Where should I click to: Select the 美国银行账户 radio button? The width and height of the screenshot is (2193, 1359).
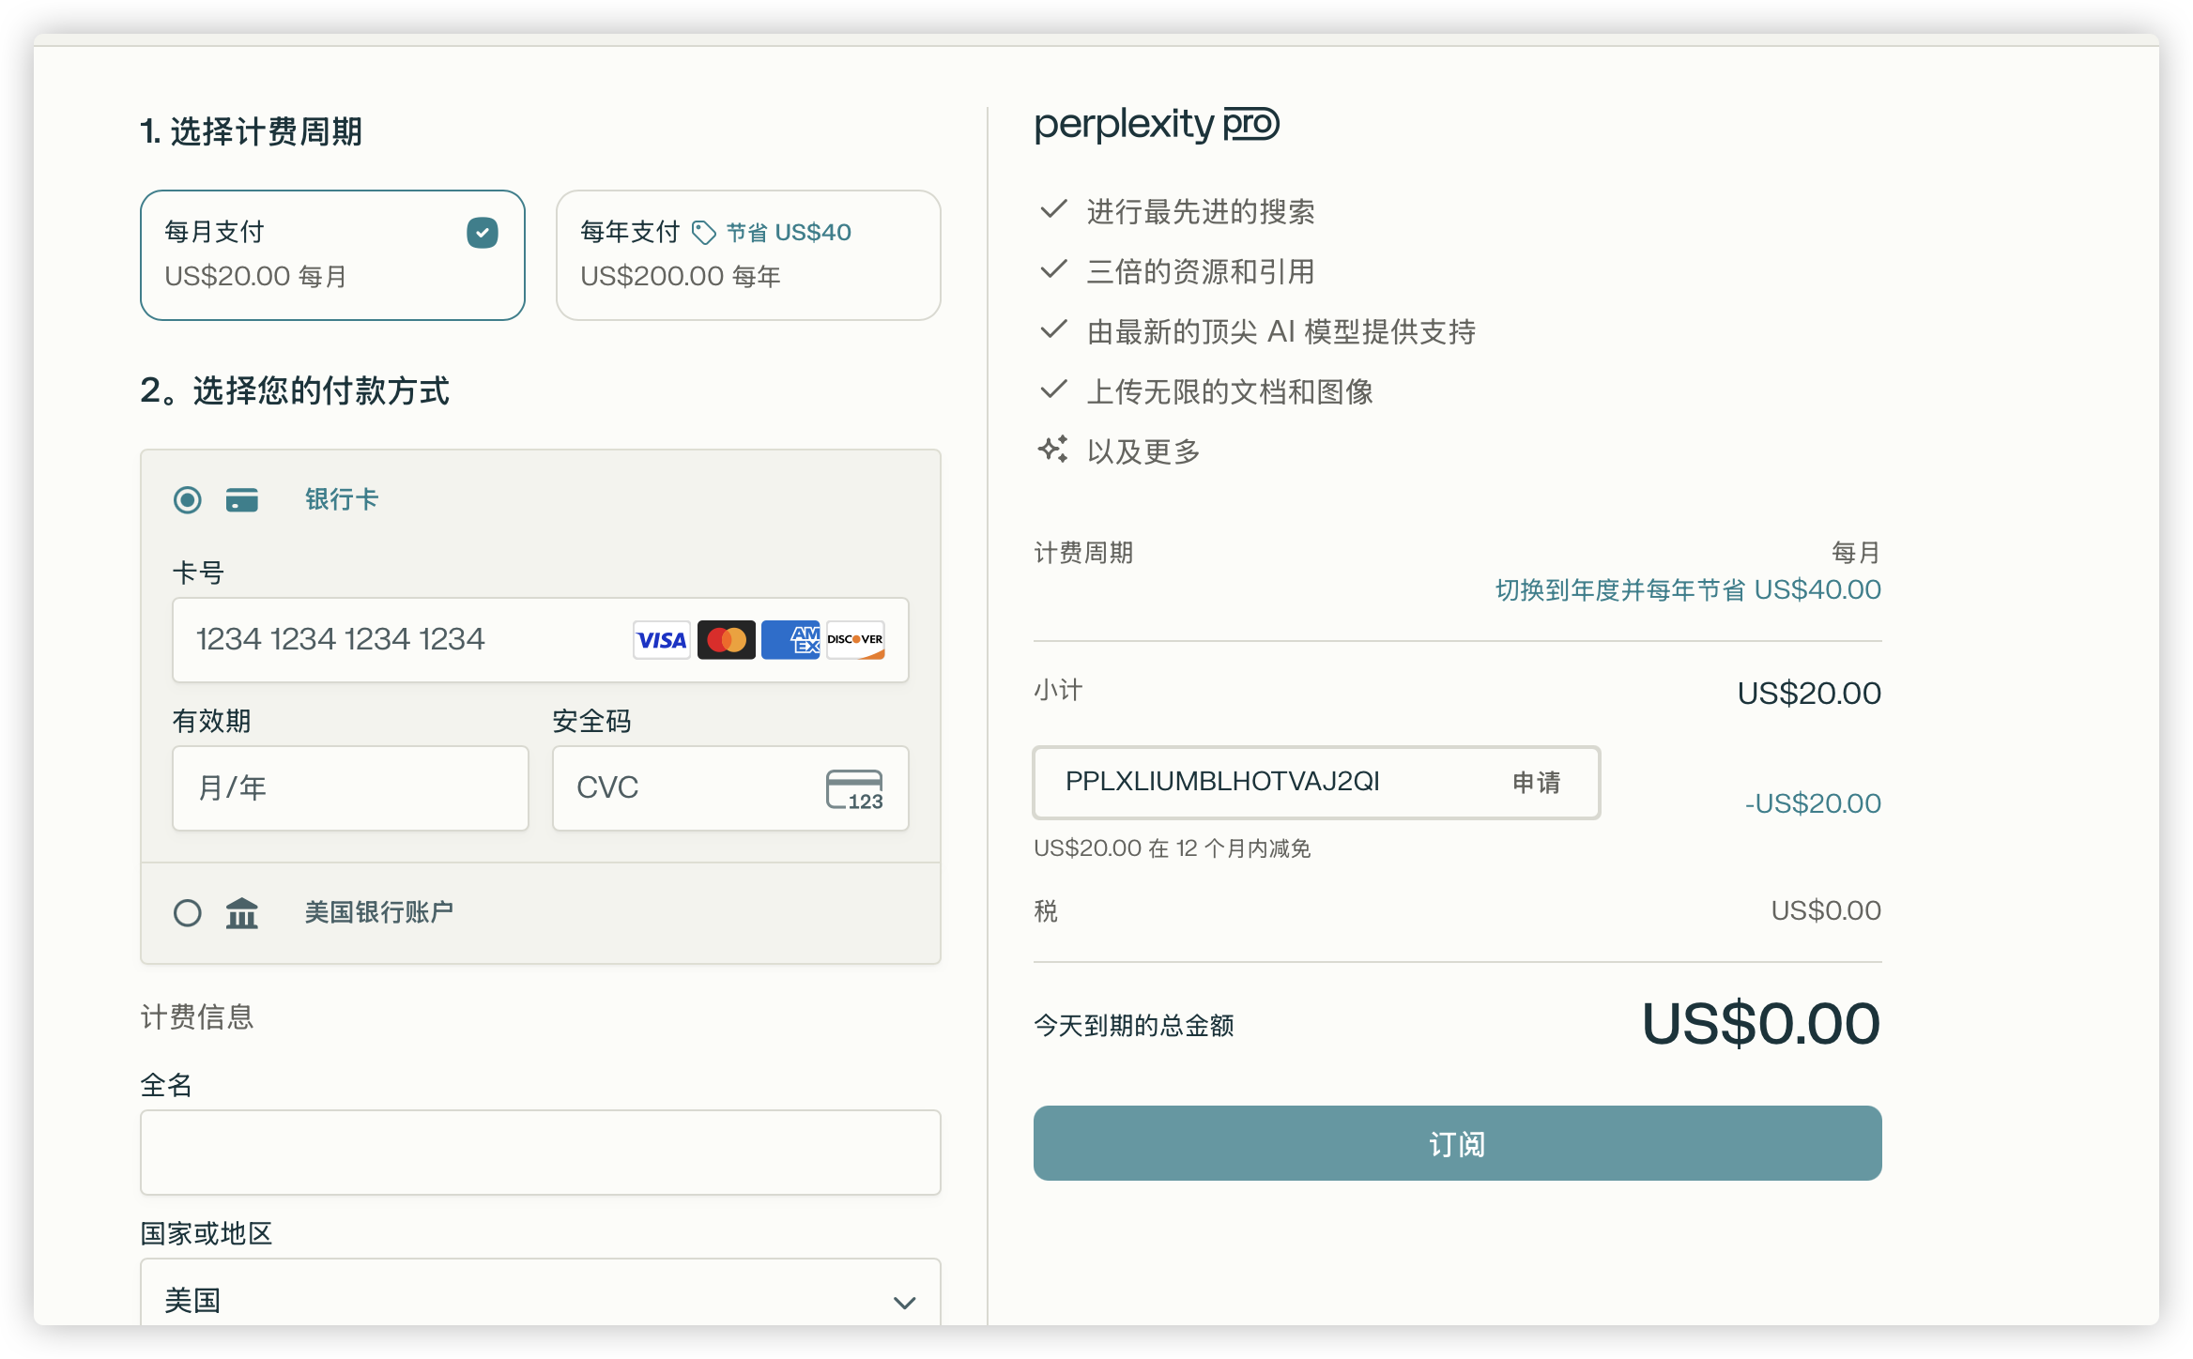pyautogui.click(x=188, y=912)
